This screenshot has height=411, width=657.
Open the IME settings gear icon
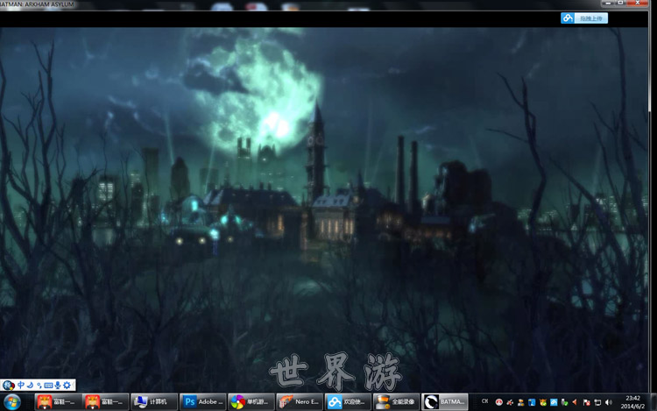pyautogui.click(x=67, y=385)
